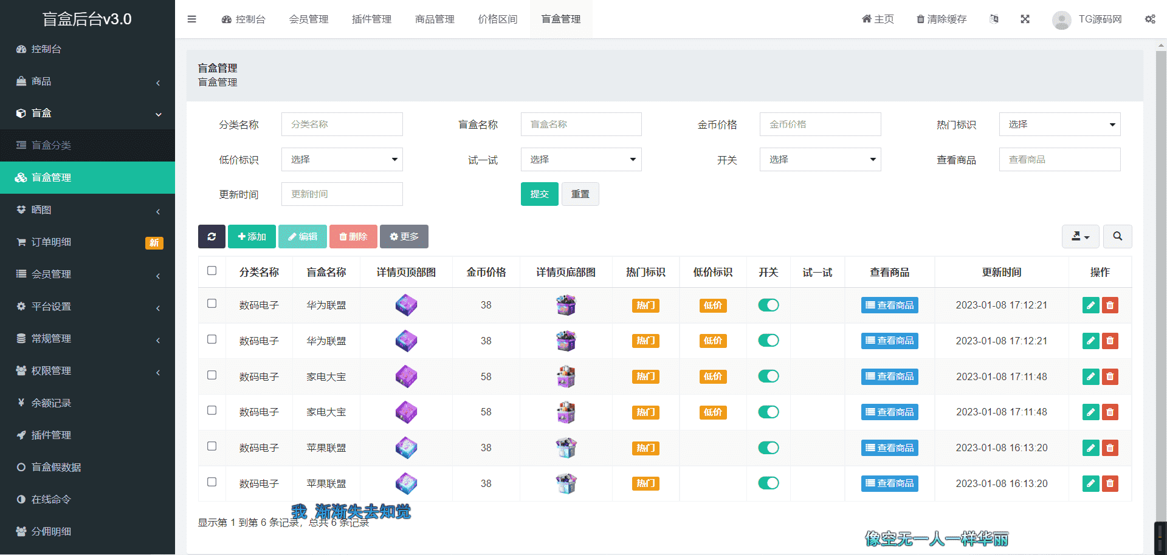Click the 添加 button
Screen dimensions: 1167x555
click(x=252, y=236)
